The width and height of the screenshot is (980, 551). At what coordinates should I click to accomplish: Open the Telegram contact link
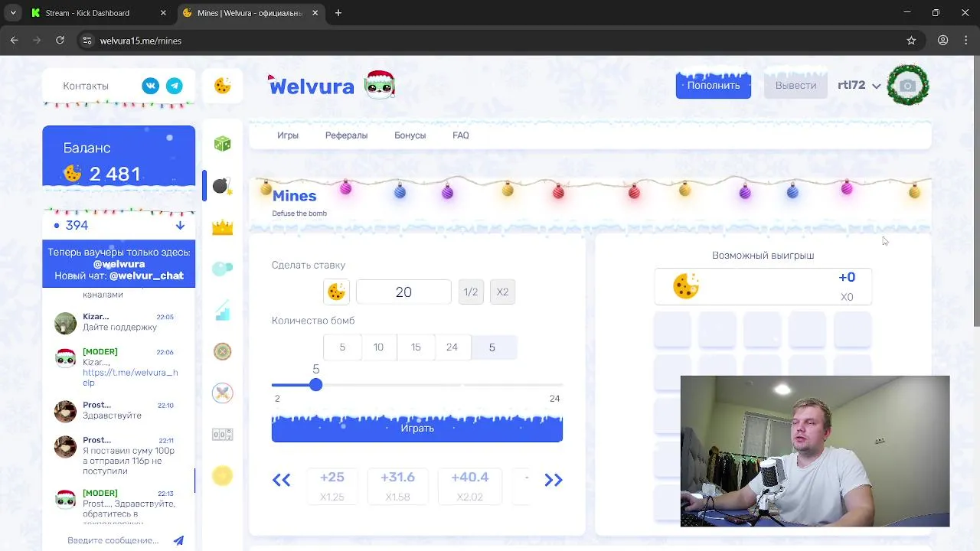click(175, 86)
